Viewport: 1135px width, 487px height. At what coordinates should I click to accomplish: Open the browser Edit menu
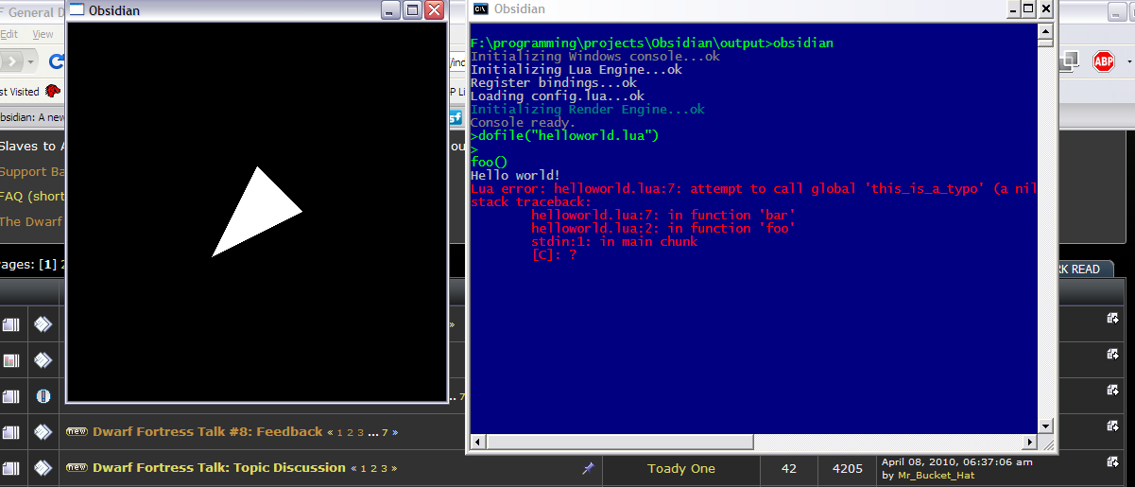9,34
